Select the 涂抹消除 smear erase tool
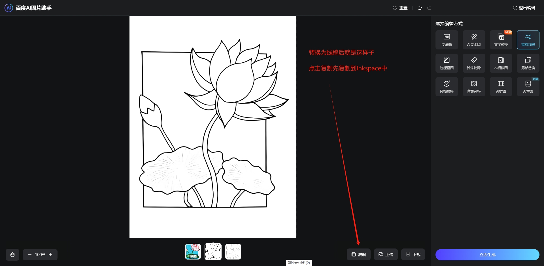Screen dimensions: 544x266 pos(474,63)
